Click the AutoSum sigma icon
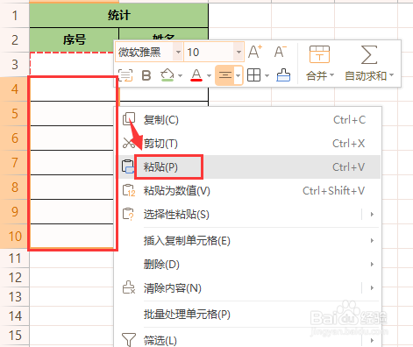Image resolution: width=413 pixels, height=347 pixels. point(369,54)
